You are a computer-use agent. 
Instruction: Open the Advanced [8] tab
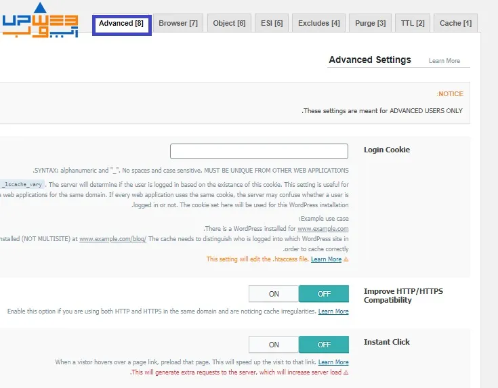[x=121, y=24]
